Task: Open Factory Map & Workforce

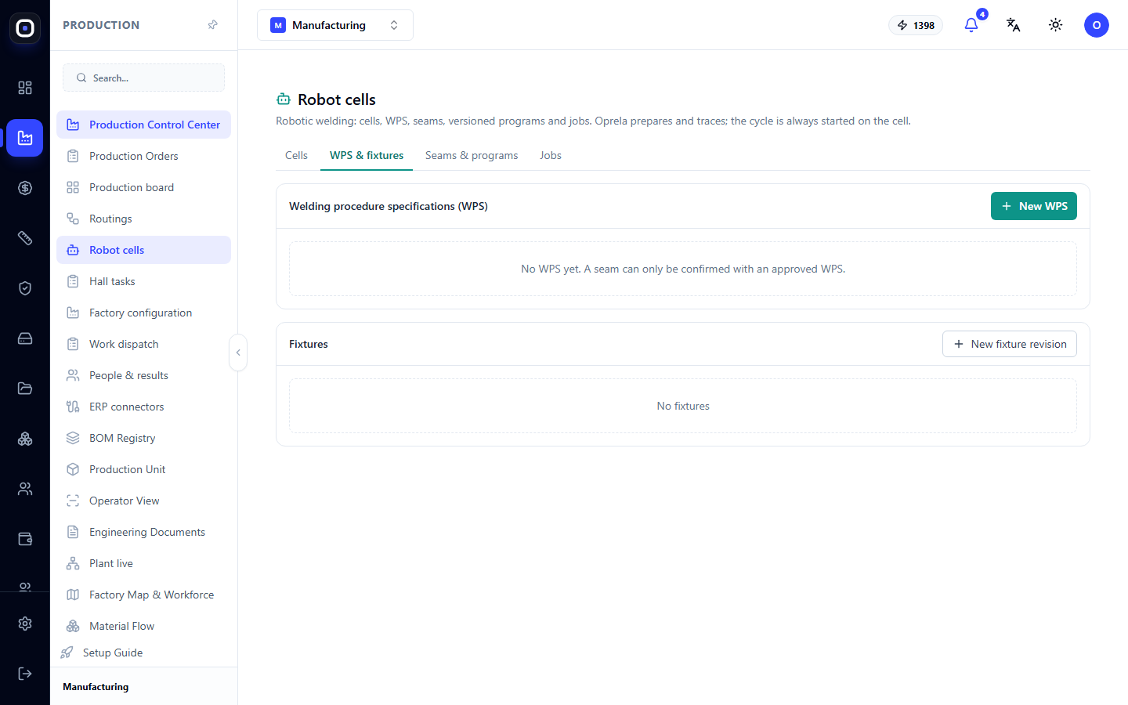Action: 143,595
